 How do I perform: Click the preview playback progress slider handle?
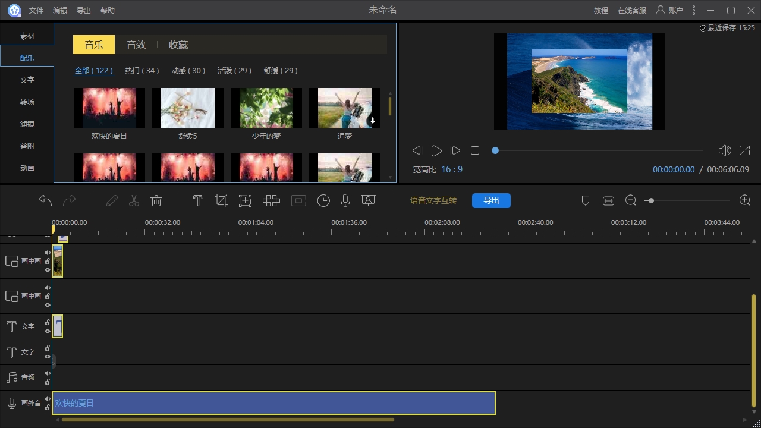point(495,150)
